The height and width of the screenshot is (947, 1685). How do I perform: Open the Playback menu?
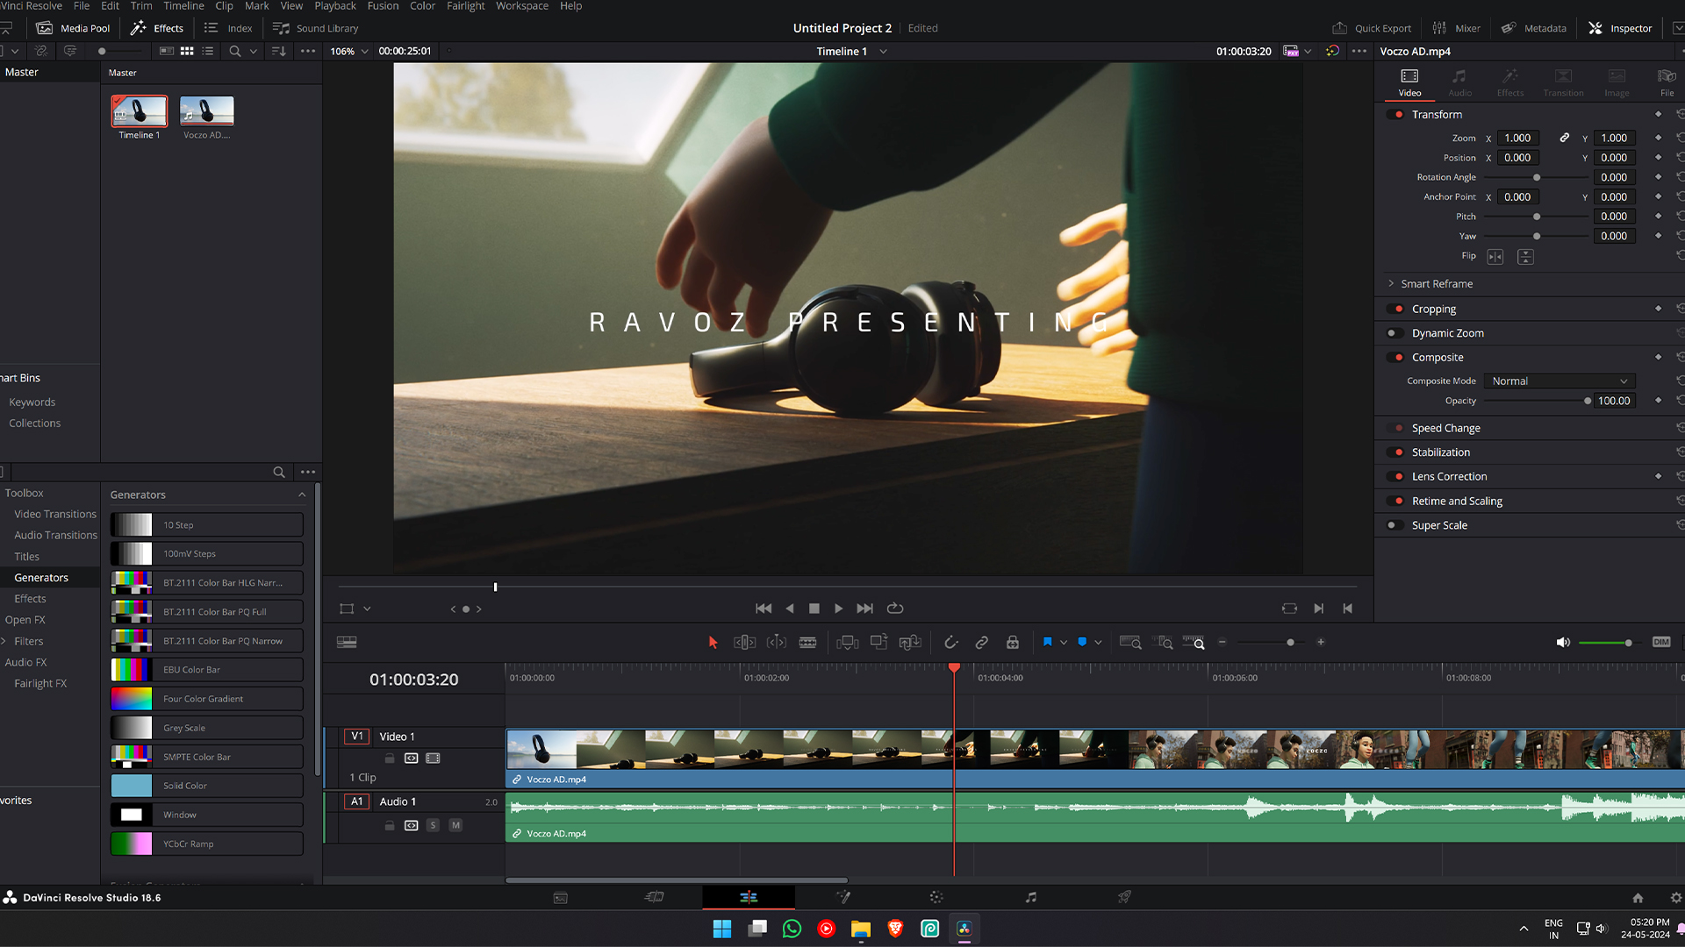point(335,6)
